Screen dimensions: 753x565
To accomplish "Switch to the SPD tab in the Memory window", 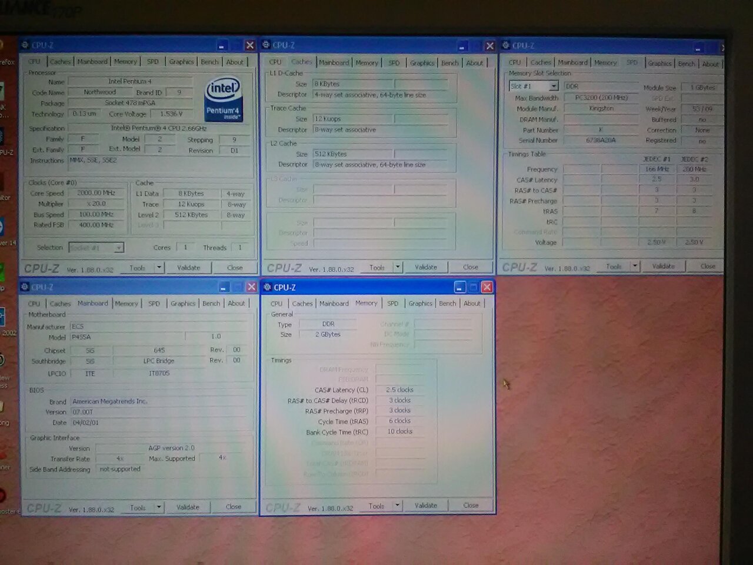I will (x=392, y=304).
